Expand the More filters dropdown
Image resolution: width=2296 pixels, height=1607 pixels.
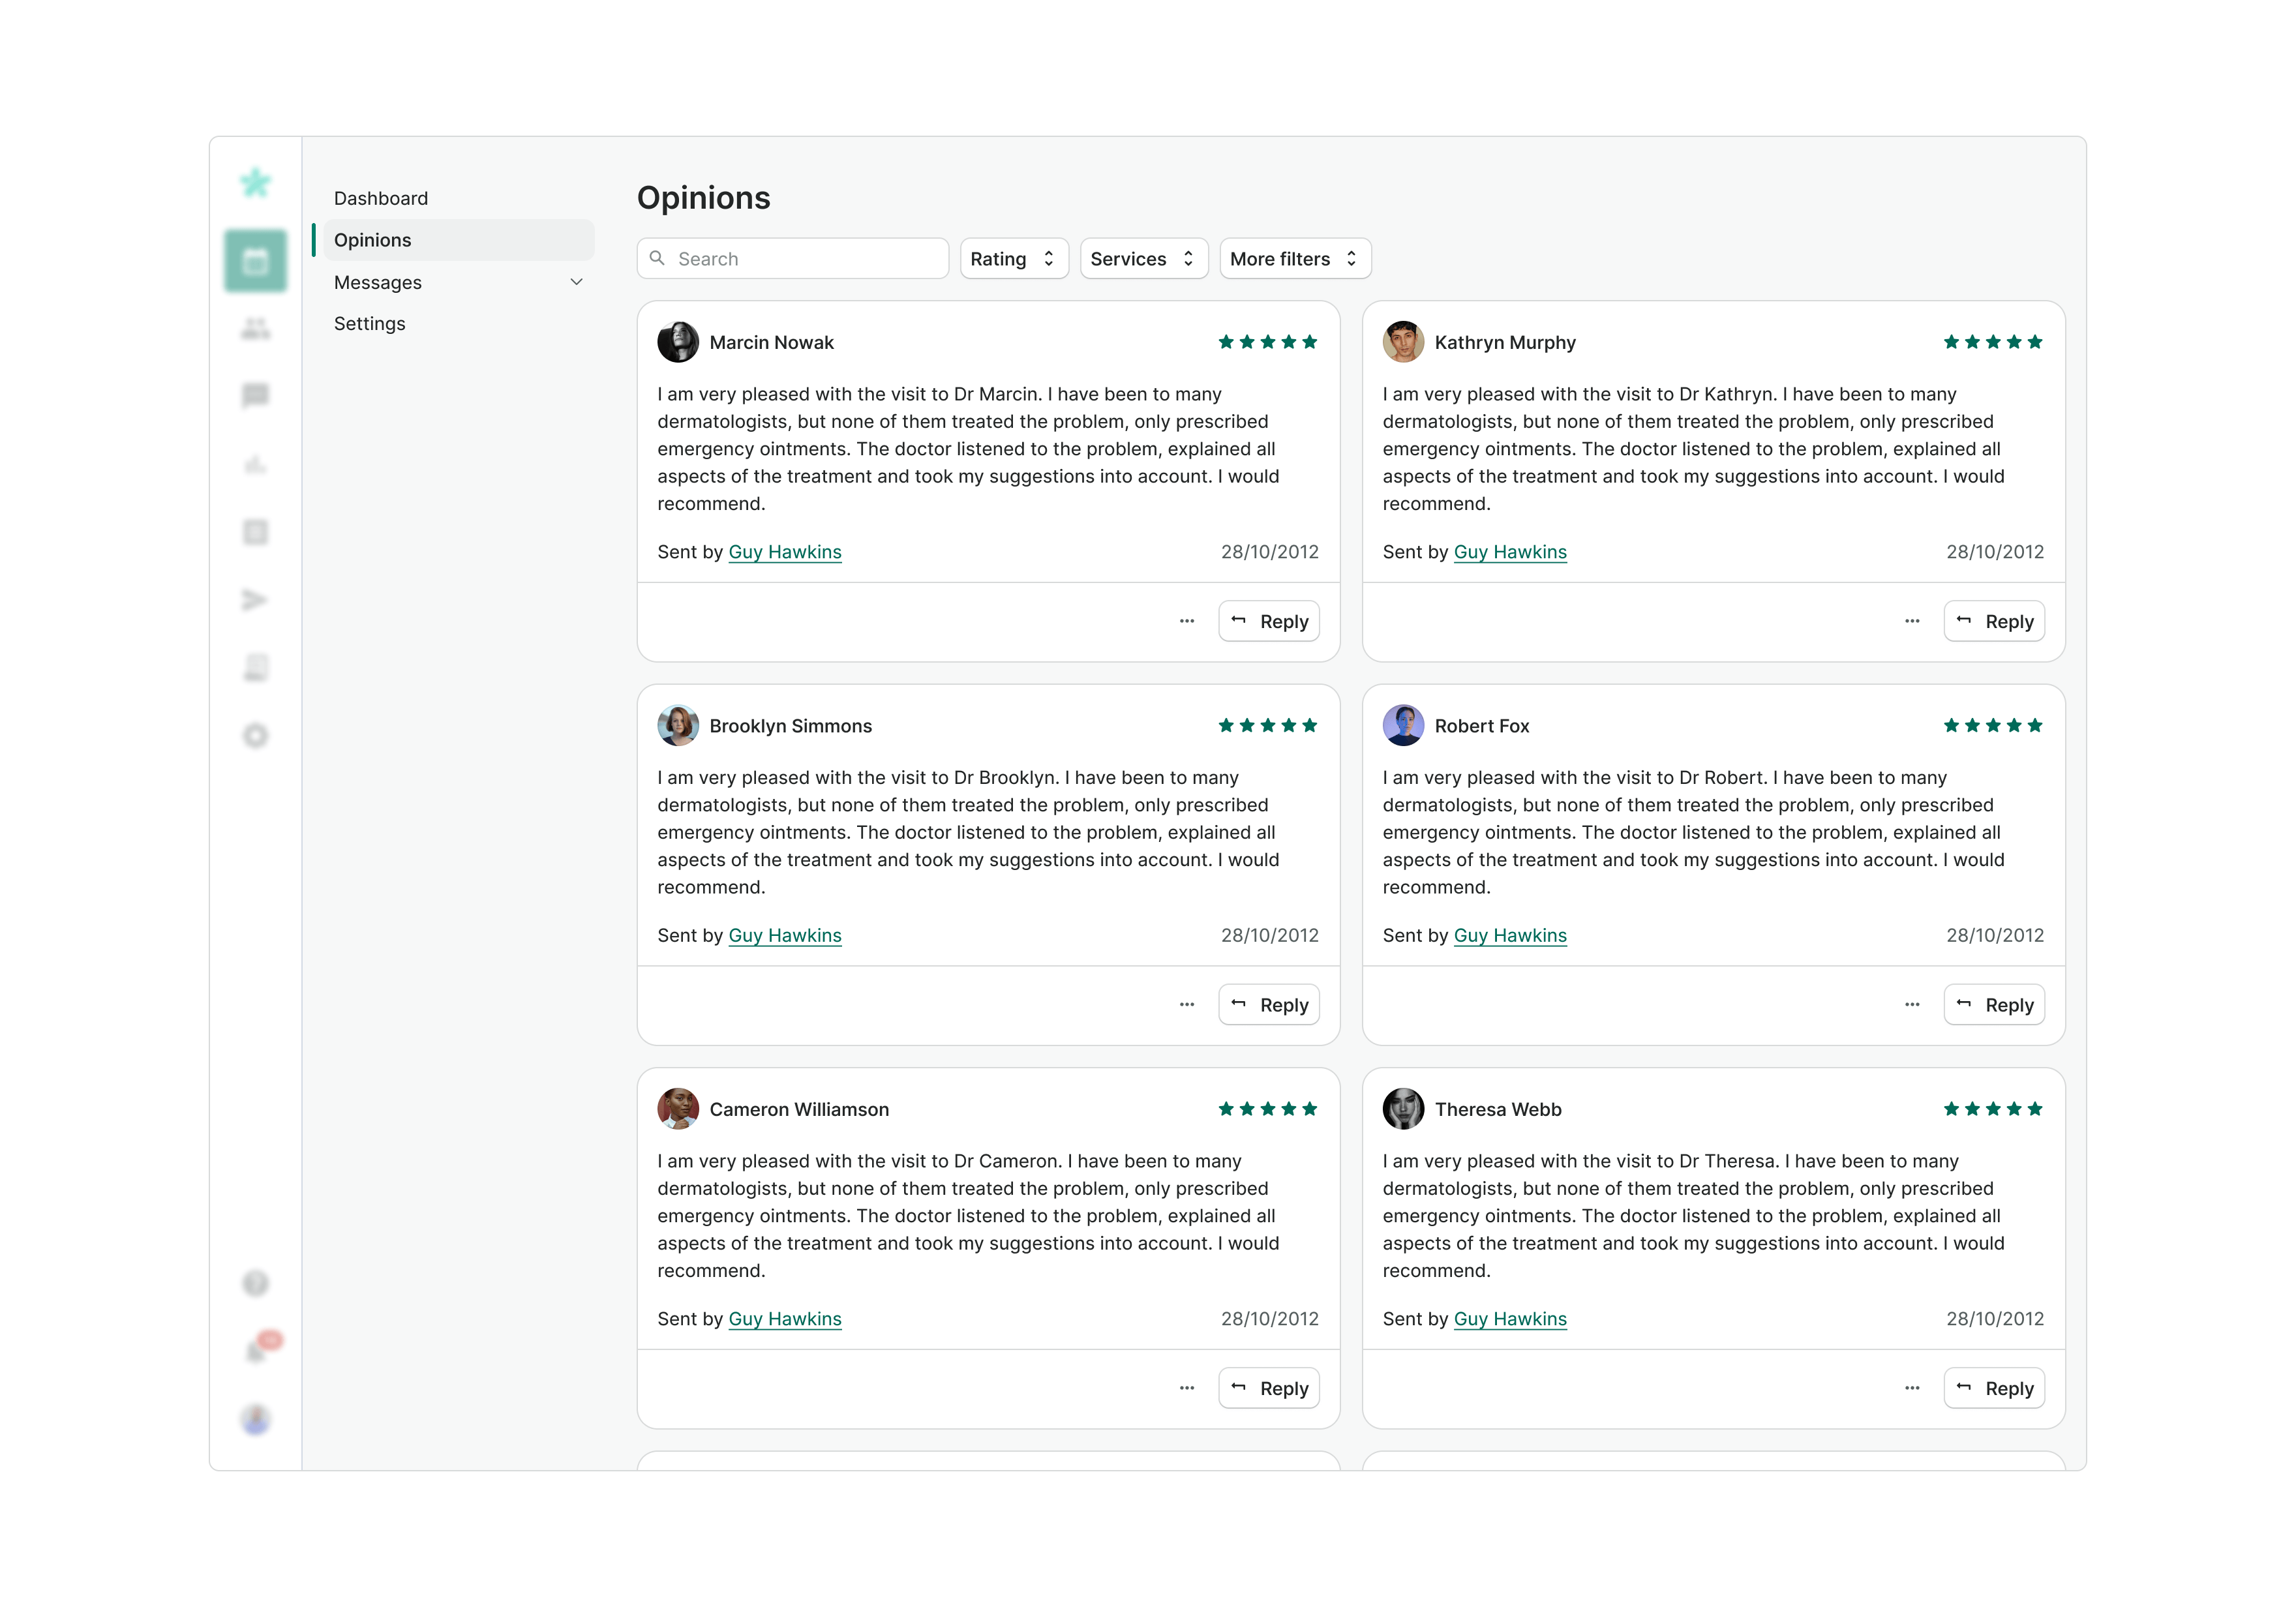1294,259
